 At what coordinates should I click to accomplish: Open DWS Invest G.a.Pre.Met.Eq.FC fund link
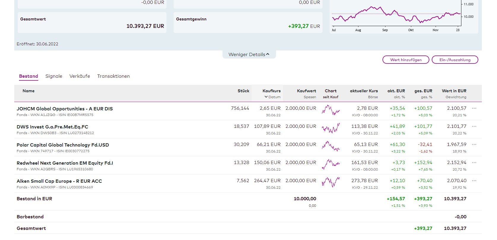pos(52,127)
